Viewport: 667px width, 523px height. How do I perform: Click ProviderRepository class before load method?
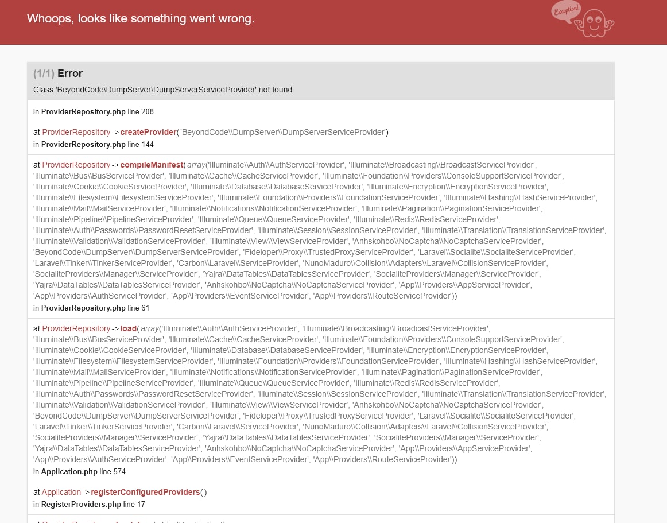(76, 328)
